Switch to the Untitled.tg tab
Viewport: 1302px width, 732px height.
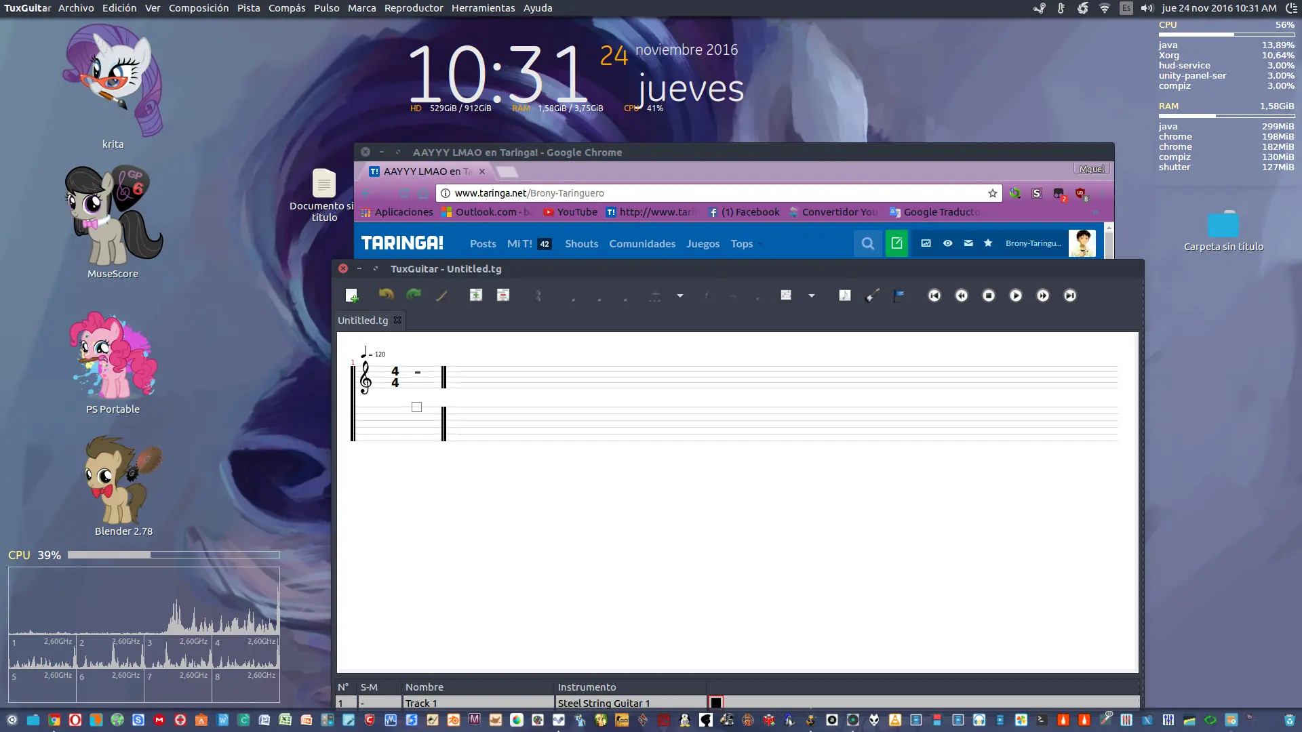[363, 320]
